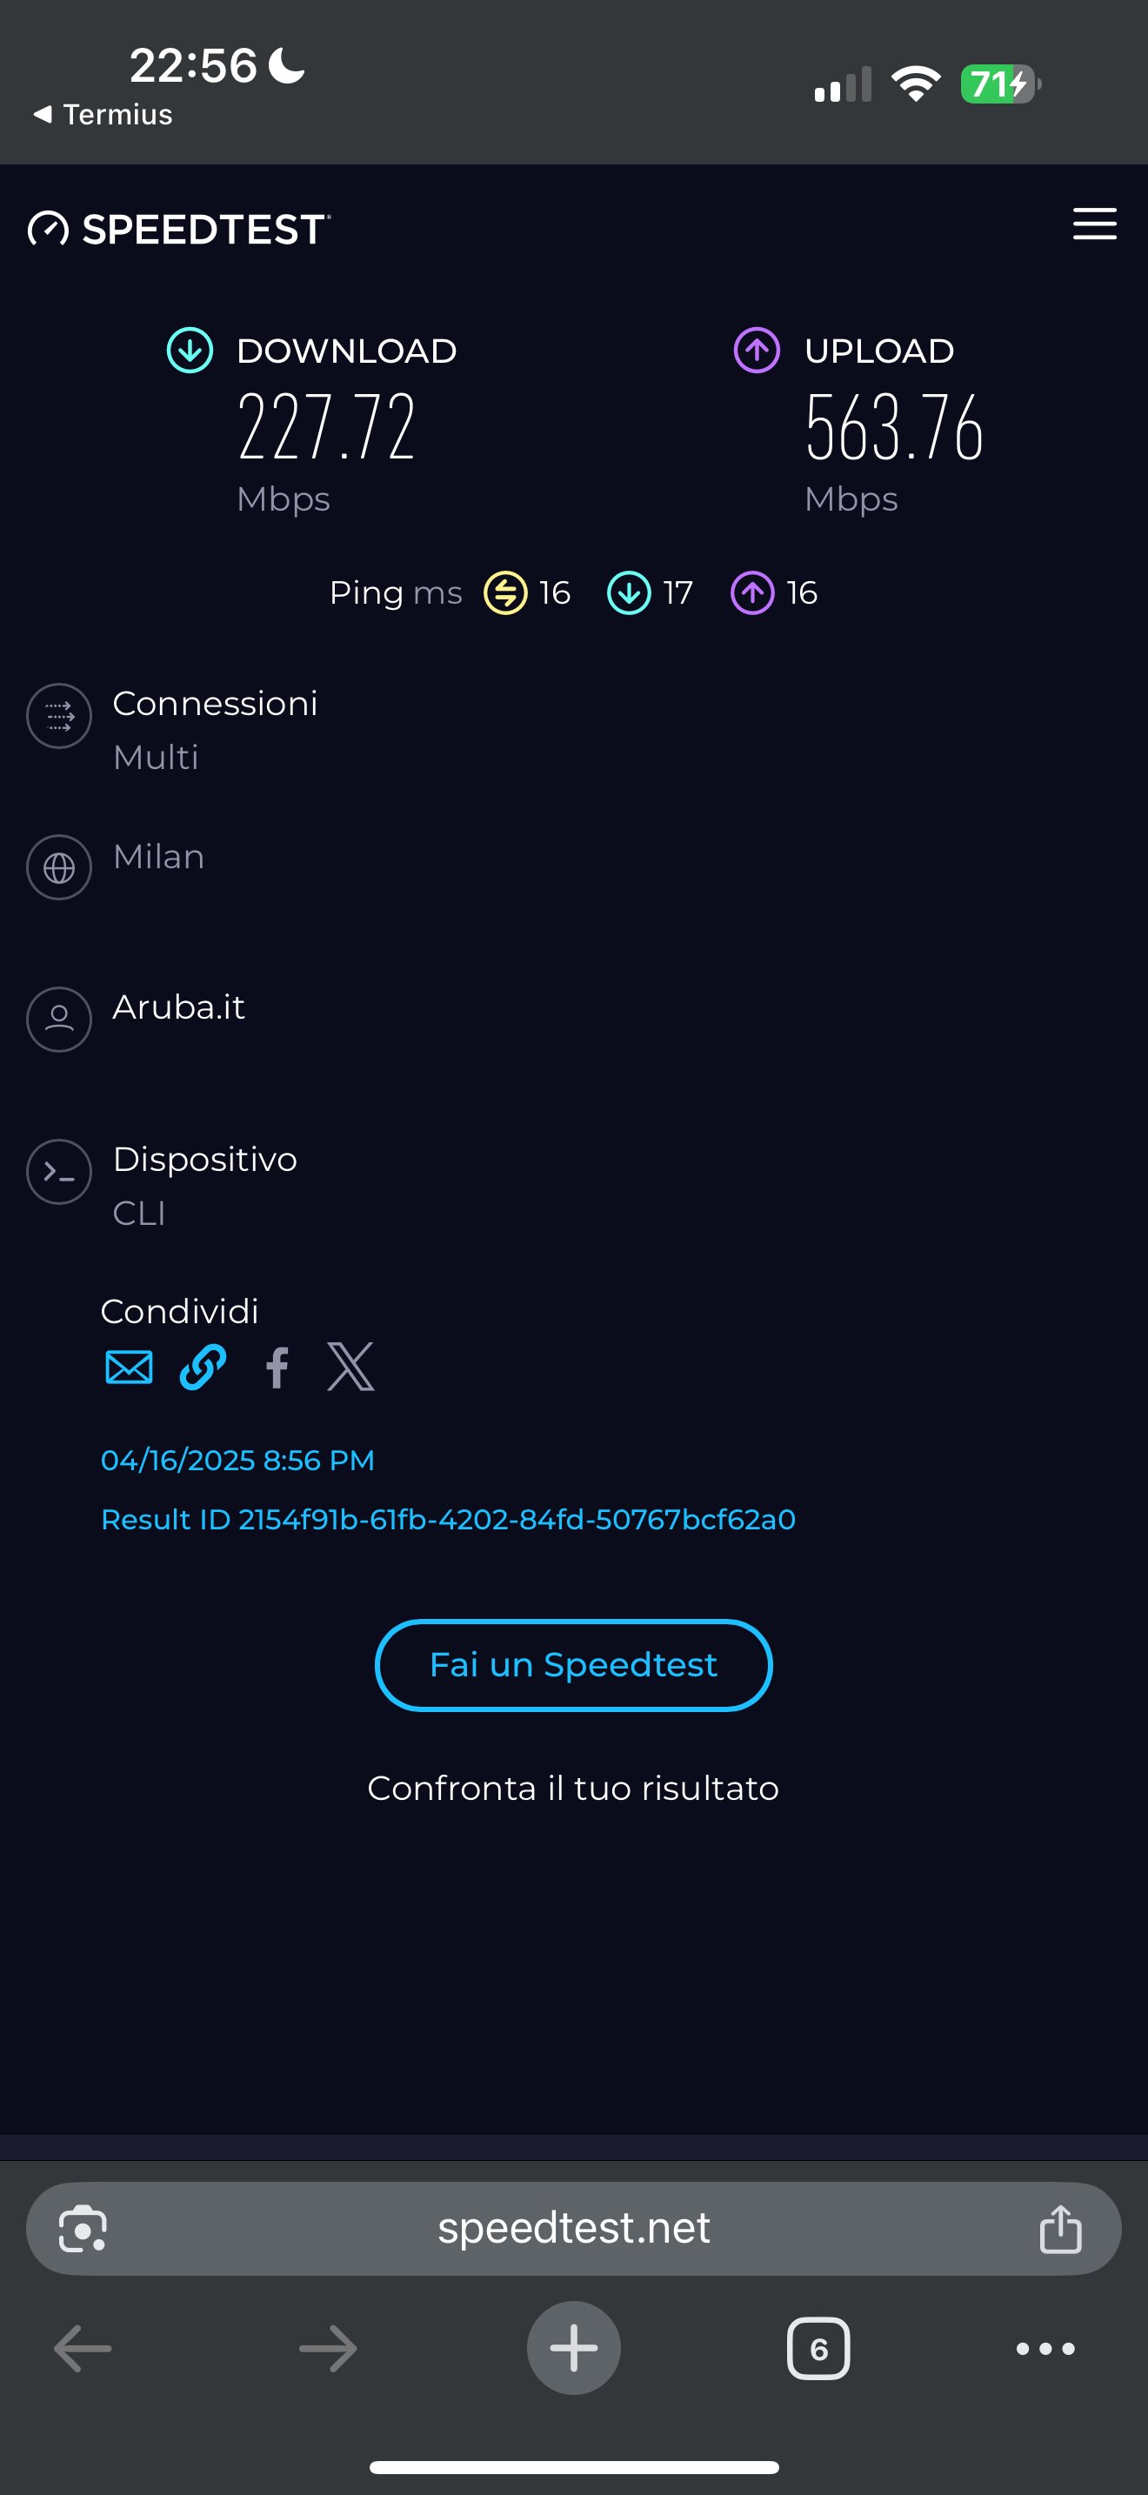Open the hamburger menu
Screen dimensions: 1148x2495
[1094, 224]
